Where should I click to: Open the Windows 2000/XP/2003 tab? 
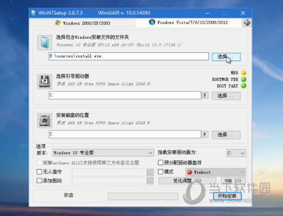82,23
